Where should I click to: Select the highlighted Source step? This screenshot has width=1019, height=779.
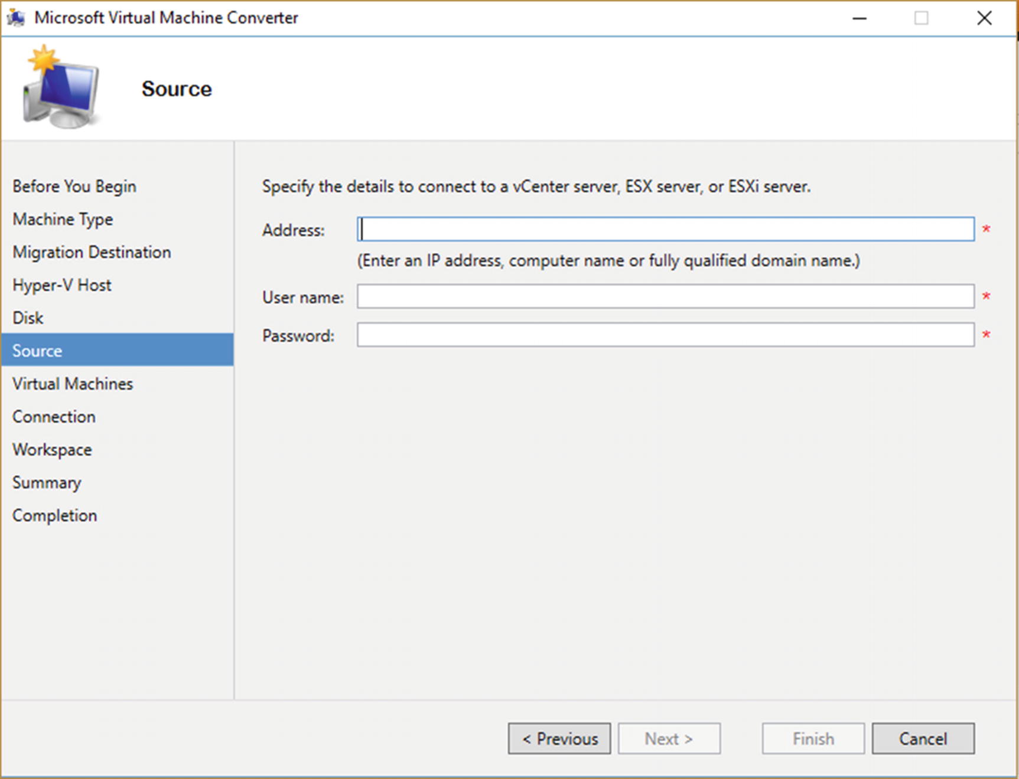pos(117,350)
